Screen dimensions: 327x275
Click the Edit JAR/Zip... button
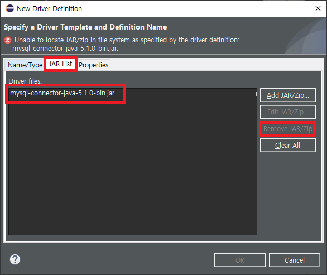[288, 112]
